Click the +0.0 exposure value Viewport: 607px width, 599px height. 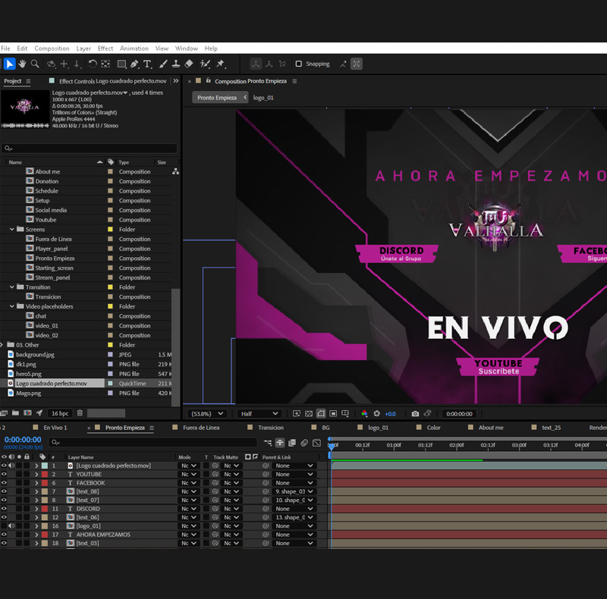[x=390, y=414]
